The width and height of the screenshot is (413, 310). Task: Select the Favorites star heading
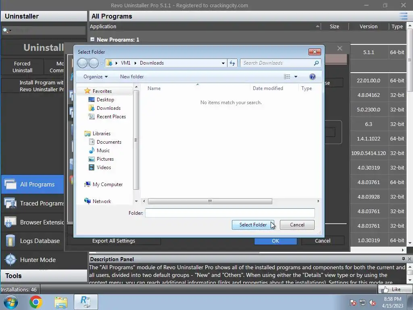(102, 91)
